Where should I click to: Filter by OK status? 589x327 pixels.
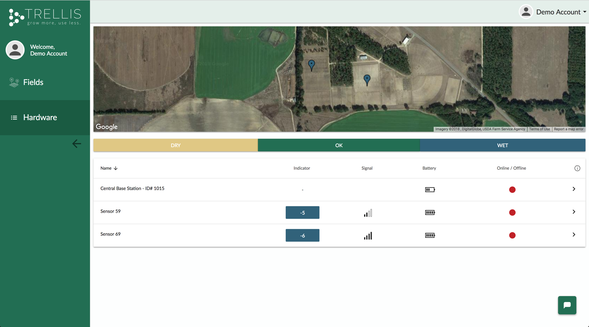pos(339,145)
